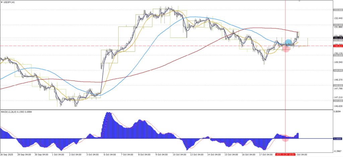Click the red 150.615 price label
Screen dimensions: 343x157
click(337, 46)
